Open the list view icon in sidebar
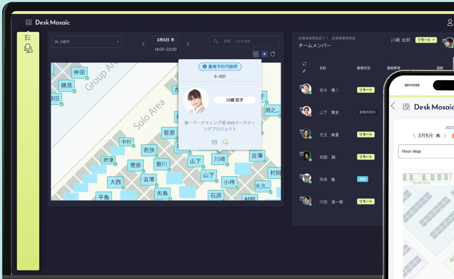Screen dimensions: 454x279 (x=28, y=38)
